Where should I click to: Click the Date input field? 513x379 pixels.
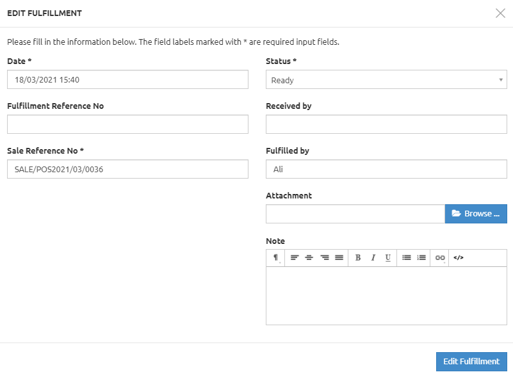tap(127, 80)
